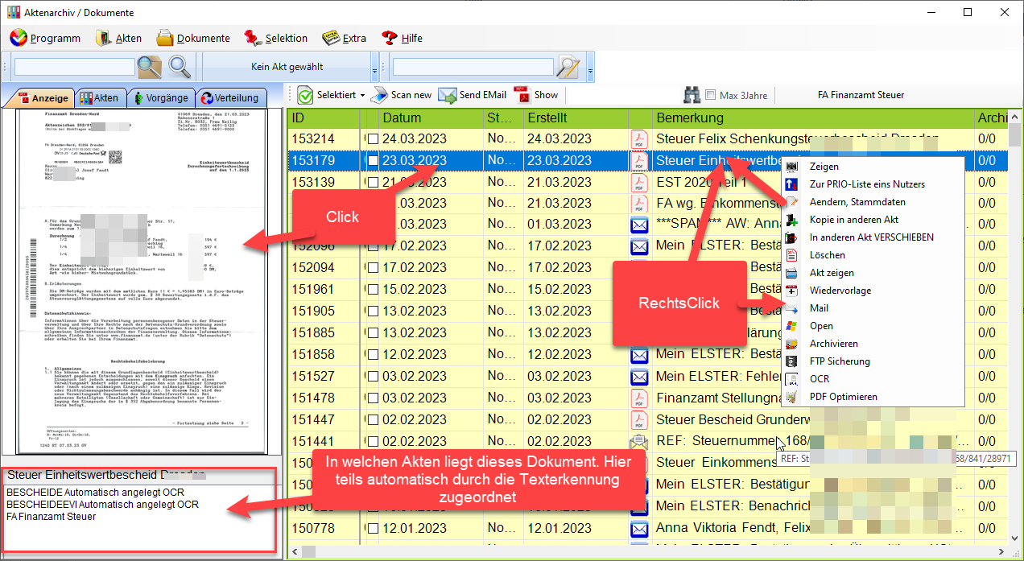Tick the checkbox in row 151527

point(373,376)
